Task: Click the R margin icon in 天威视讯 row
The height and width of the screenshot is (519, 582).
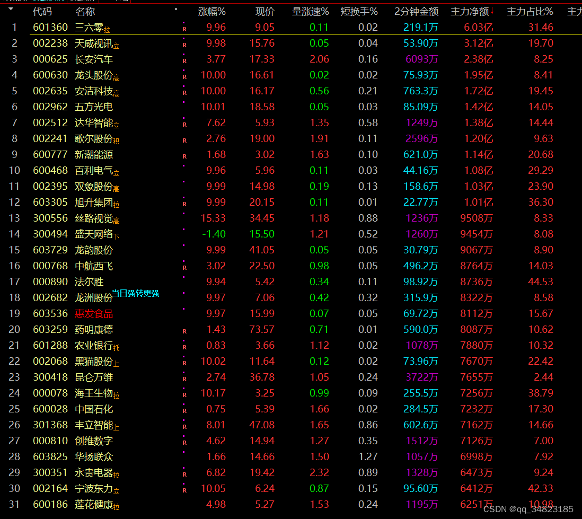Action: (x=184, y=45)
